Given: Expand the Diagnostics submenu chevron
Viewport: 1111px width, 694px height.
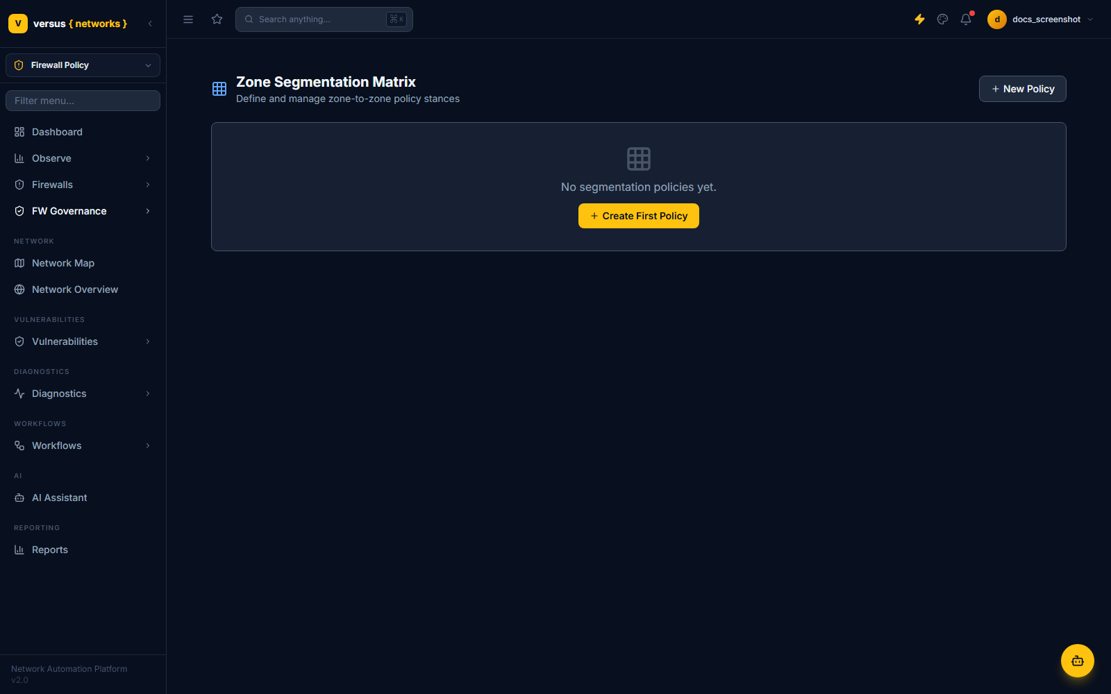Looking at the screenshot, I should tap(148, 393).
